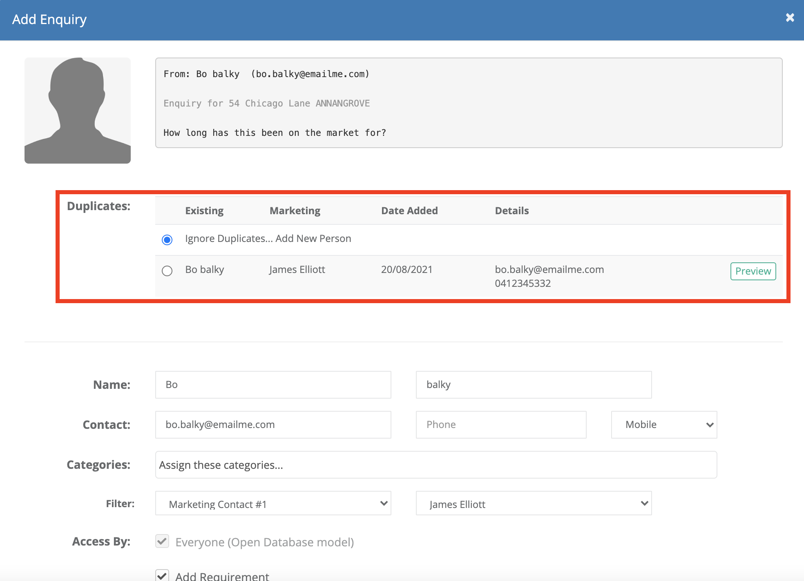
Task: Click Bo balky name in duplicates table
Action: tap(205, 269)
